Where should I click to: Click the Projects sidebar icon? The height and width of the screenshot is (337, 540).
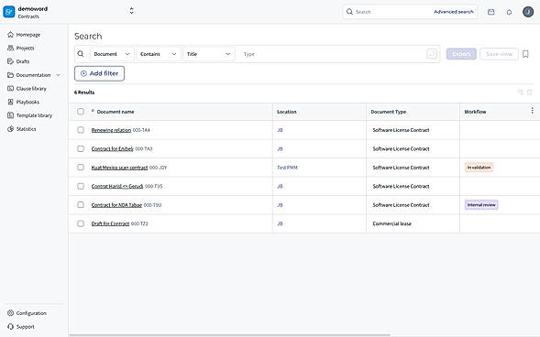click(10, 48)
